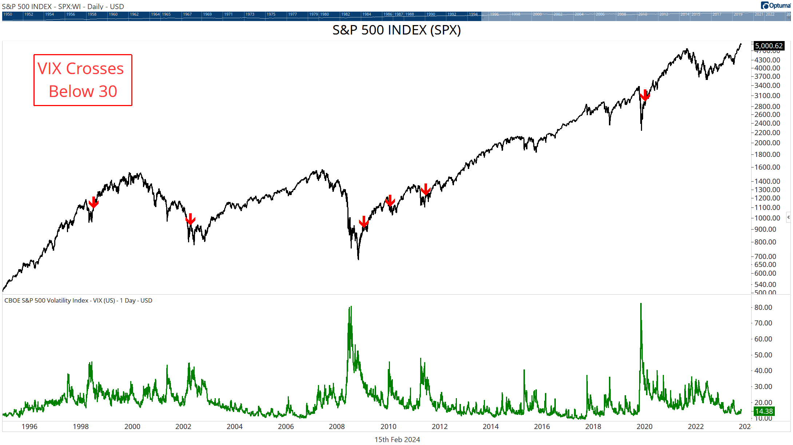This screenshot has height=445, width=793.
Task: Click 2004 on the bottom date axis
Action: [235, 426]
